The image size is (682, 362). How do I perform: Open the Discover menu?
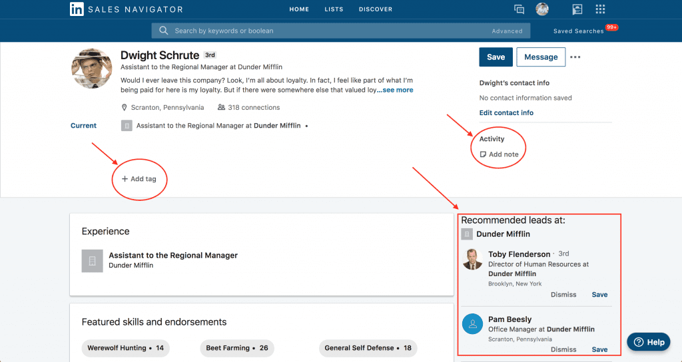coord(376,9)
